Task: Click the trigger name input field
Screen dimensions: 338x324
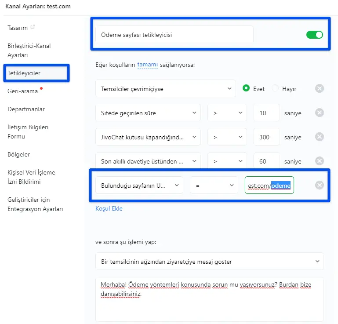Action: coord(174,34)
